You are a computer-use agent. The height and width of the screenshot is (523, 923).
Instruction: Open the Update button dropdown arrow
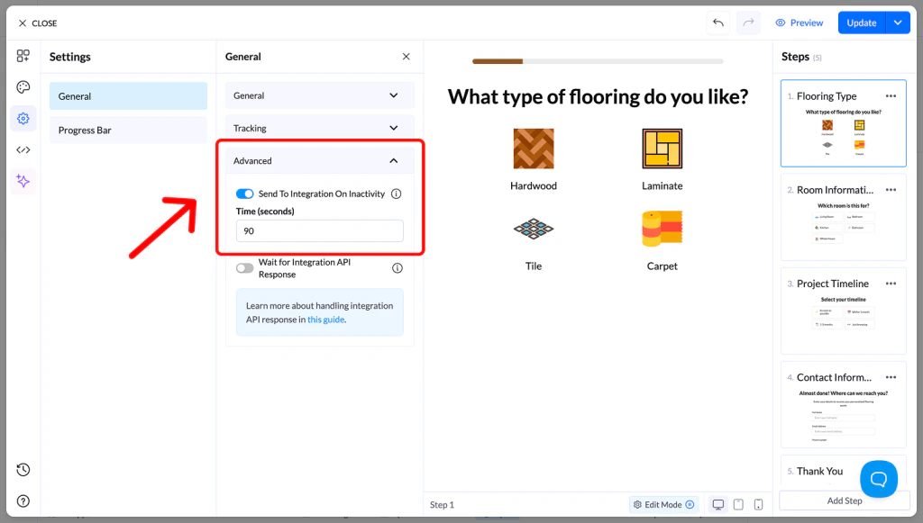coord(898,23)
